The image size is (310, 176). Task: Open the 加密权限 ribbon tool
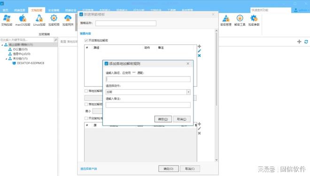coord(54,20)
